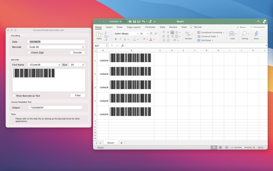Open the Review ribbon tab
Image resolution: width=273 pixels, height=171 pixels.
pos(173,27)
